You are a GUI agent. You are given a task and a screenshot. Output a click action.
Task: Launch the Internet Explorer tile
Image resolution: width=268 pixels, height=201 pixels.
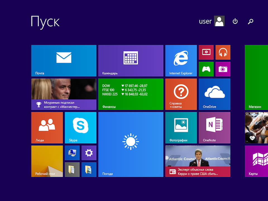point(181,61)
